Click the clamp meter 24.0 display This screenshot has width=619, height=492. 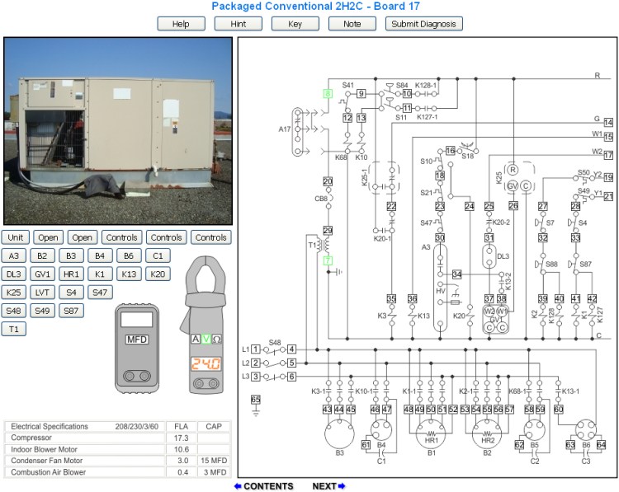pyautogui.click(x=206, y=363)
